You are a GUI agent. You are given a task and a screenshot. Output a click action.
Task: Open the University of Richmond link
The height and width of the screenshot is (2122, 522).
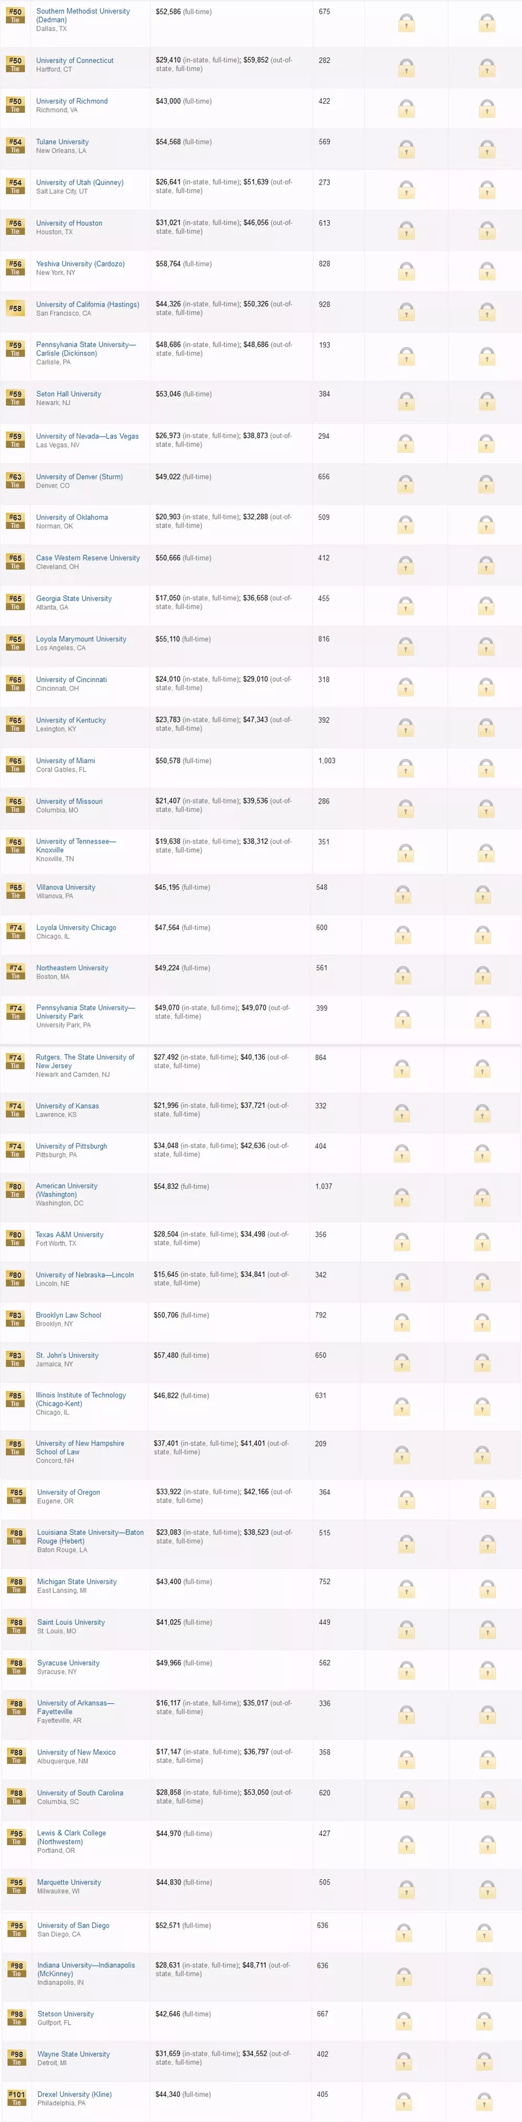pos(72,101)
